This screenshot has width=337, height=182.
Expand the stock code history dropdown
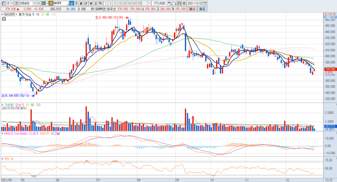pos(35,3)
